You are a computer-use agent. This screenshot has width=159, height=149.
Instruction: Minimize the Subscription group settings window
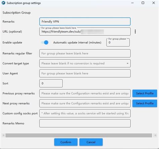tap(132, 3)
